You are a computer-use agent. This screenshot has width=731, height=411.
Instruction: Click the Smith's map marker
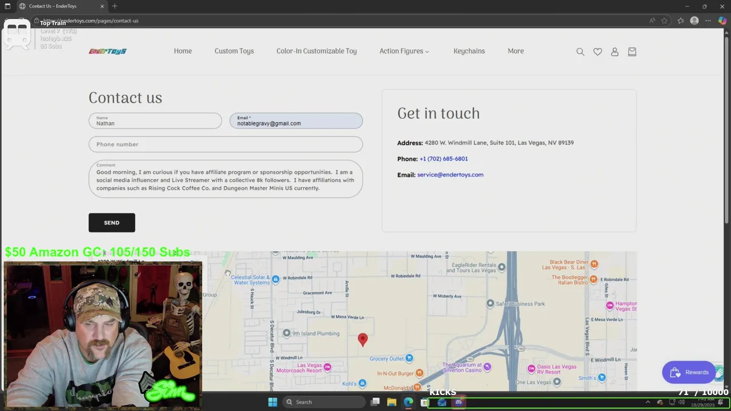[601, 377]
